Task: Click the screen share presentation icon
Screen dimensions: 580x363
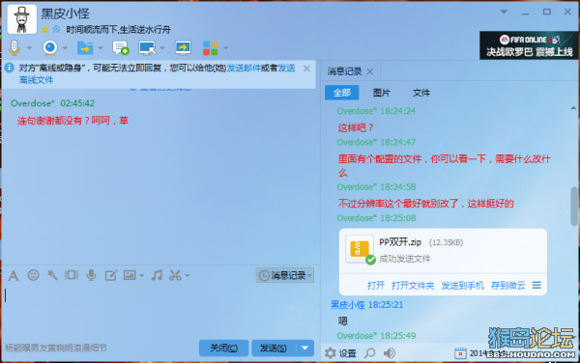Action: coord(183,47)
